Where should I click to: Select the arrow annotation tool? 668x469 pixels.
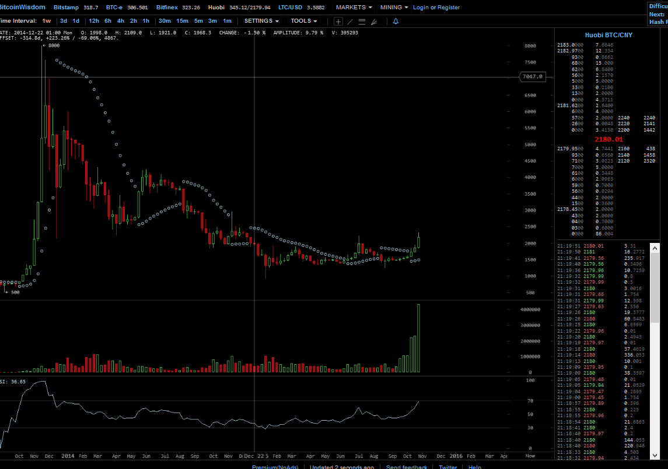tap(374, 21)
